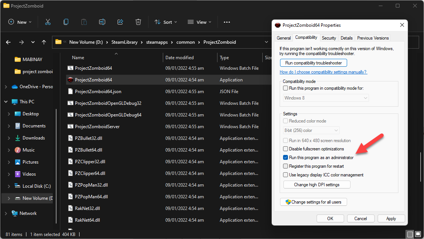The height and width of the screenshot is (239, 424).
Task: Switch to the Security tab
Action: tap(329, 38)
